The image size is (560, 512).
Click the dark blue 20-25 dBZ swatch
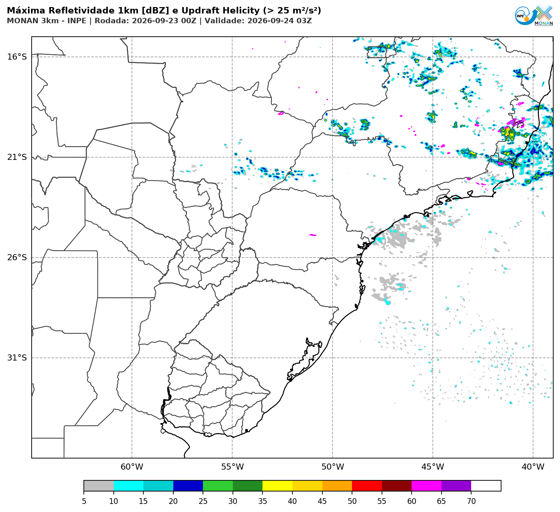[x=188, y=486]
